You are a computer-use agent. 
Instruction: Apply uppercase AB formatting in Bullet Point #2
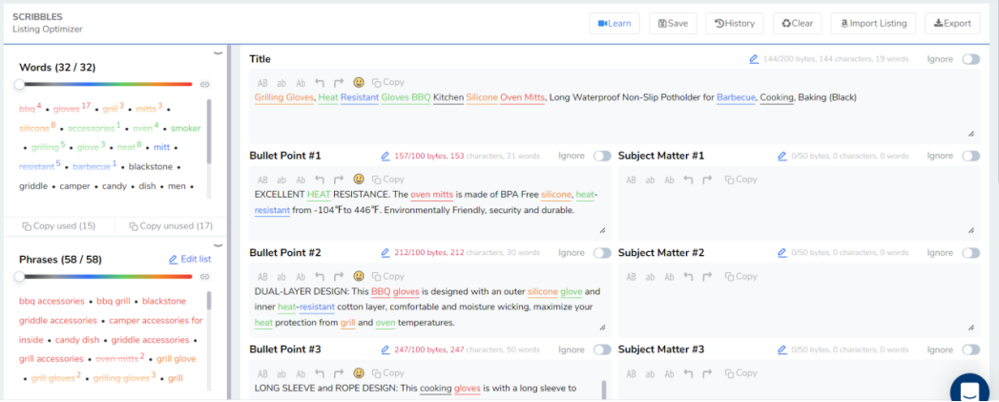pos(263,276)
